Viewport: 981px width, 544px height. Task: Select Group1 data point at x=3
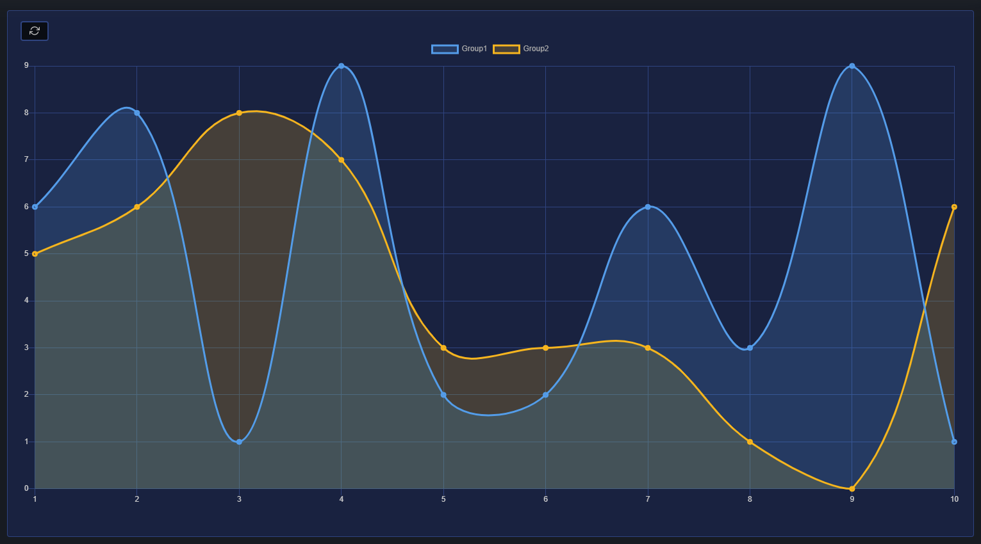pyautogui.click(x=239, y=442)
